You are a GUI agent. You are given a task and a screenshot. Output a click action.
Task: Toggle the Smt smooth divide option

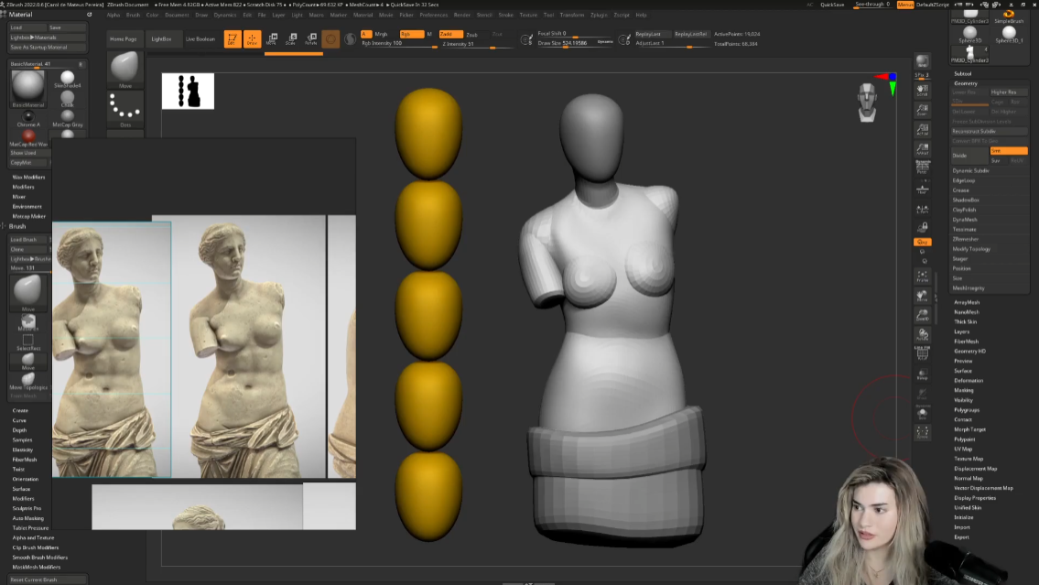tap(1009, 151)
